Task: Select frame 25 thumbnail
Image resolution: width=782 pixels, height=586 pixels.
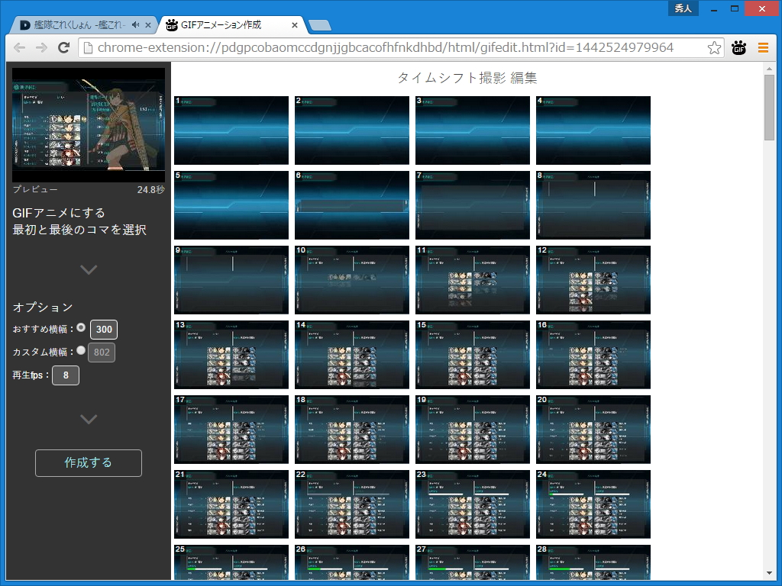Action: [231, 562]
